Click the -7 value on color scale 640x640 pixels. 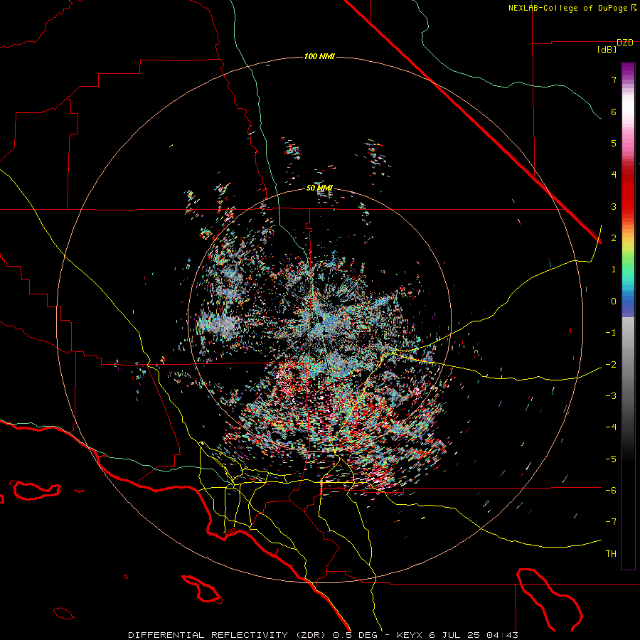[611, 522]
